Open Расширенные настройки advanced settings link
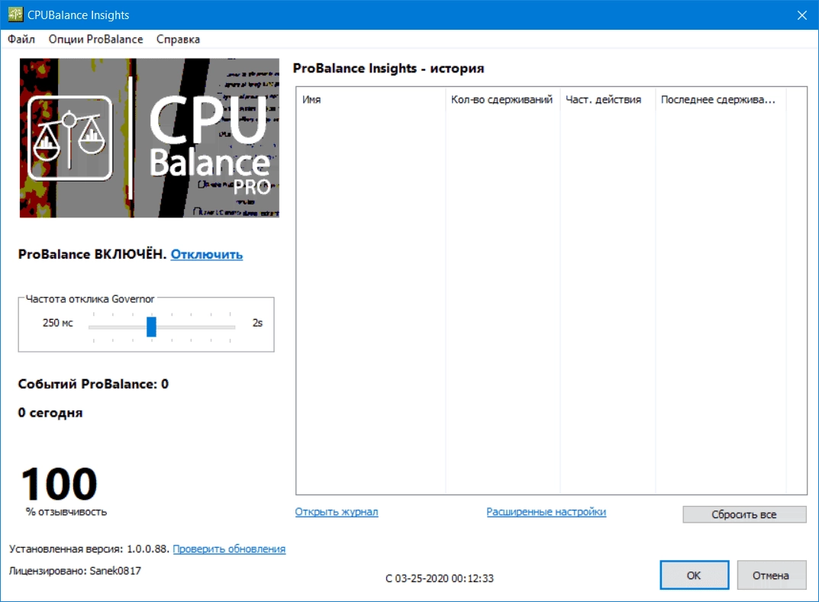The width and height of the screenshot is (819, 602). coord(547,512)
